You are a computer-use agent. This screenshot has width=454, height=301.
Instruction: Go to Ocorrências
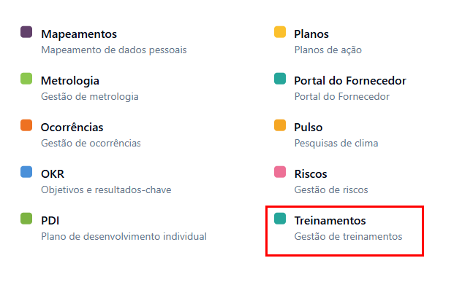click(x=72, y=128)
